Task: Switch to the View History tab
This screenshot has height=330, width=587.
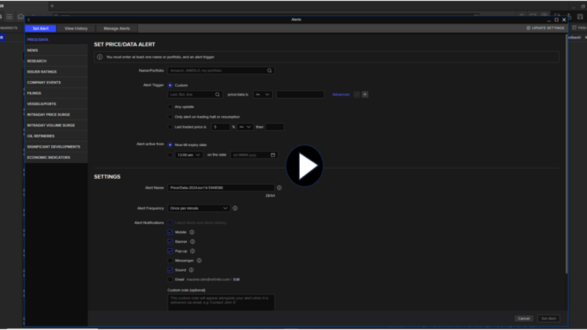Action: 76,29
